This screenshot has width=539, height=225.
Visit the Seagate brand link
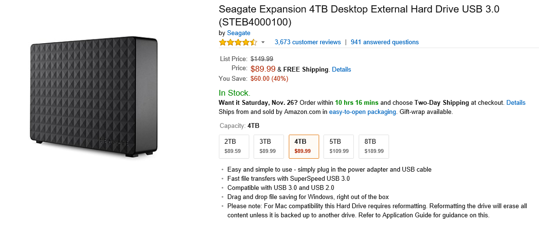click(239, 33)
